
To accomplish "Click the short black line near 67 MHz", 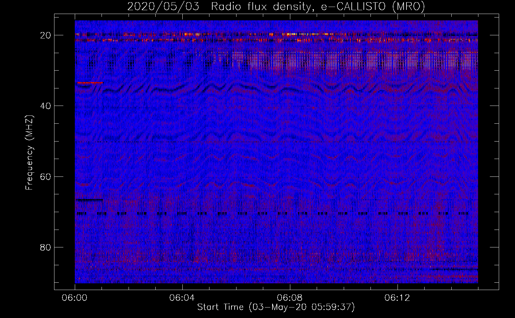I will tap(89, 200).
